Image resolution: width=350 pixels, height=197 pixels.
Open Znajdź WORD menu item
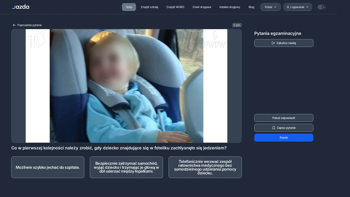click(175, 7)
